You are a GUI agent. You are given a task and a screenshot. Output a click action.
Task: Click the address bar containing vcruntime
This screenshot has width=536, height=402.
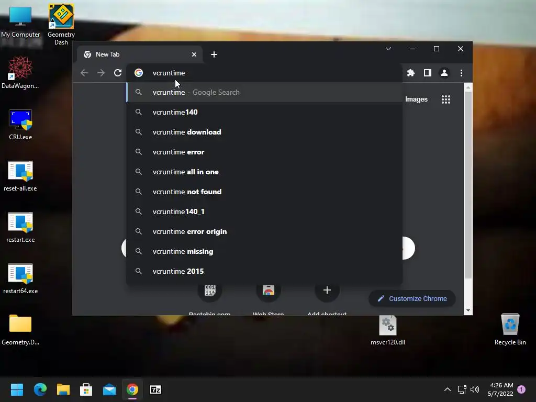(264, 73)
